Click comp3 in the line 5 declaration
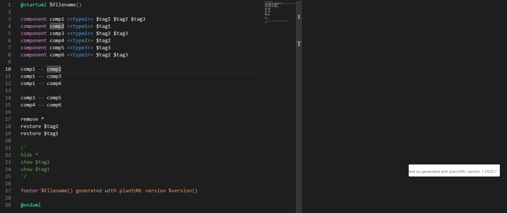507x213 pixels. [x=57, y=33]
